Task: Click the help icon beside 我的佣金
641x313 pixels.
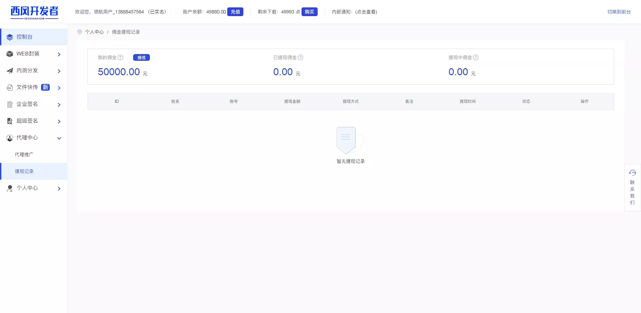Action: 120,57
